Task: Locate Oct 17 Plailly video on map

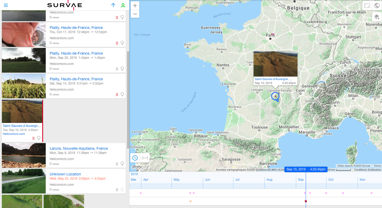Action: [x=122, y=43]
